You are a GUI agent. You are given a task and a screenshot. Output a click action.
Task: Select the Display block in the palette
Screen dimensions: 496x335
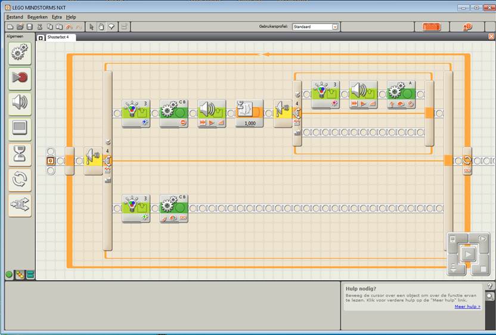[x=20, y=129]
